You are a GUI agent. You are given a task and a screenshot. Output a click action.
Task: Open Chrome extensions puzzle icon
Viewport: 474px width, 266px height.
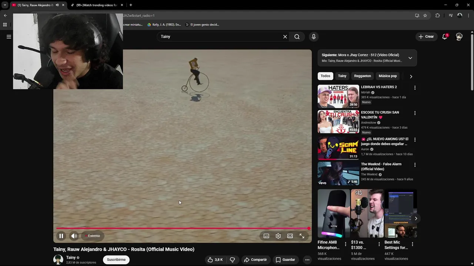click(437, 16)
